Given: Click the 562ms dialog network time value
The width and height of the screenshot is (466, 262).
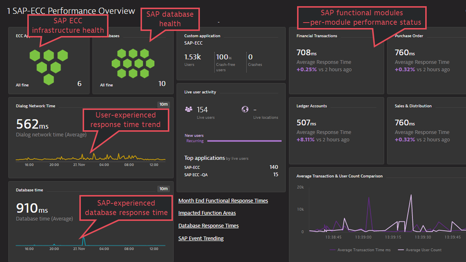Looking at the screenshot, I should pos(32,124).
